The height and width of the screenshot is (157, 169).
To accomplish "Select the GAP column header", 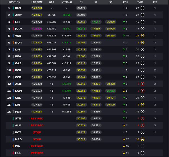I will [x=52, y=2].
